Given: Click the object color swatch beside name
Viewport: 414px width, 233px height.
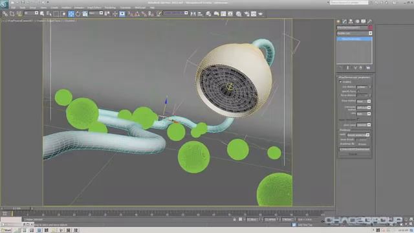Looking at the screenshot, I should [371, 27].
